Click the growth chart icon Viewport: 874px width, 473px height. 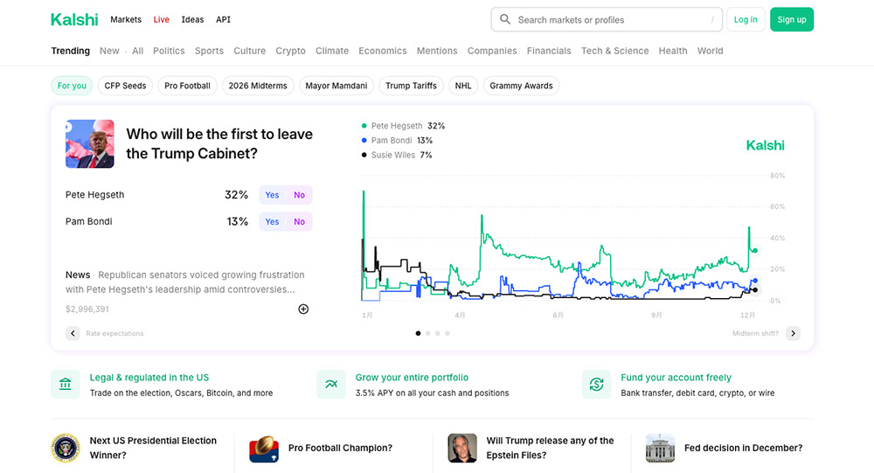[x=331, y=385]
